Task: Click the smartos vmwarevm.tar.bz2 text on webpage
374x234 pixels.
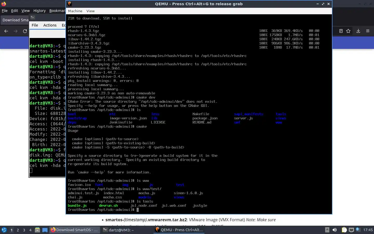Action: [146, 220]
